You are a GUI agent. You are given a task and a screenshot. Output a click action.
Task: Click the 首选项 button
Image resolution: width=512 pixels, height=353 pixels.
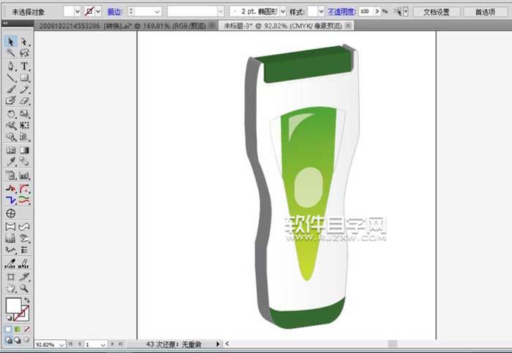pyautogui.click(x=484, y=12)
